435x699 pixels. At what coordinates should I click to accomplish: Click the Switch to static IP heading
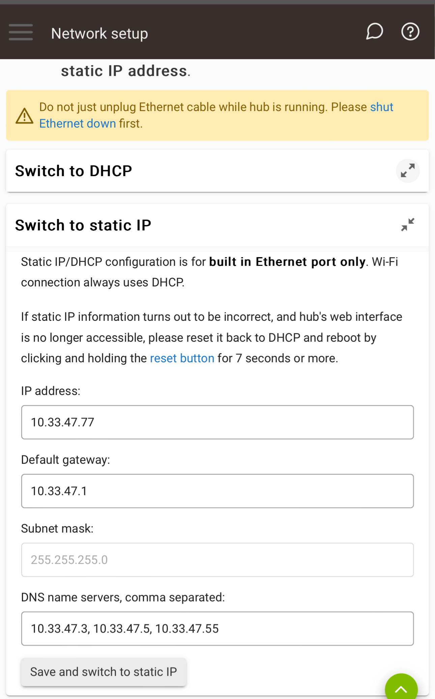pyautogui.click(x=83, y=225)
